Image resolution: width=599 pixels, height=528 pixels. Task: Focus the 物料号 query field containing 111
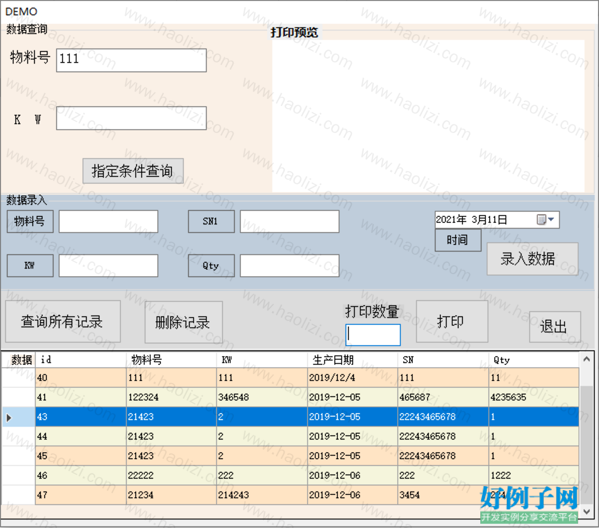tap(131, 60)
